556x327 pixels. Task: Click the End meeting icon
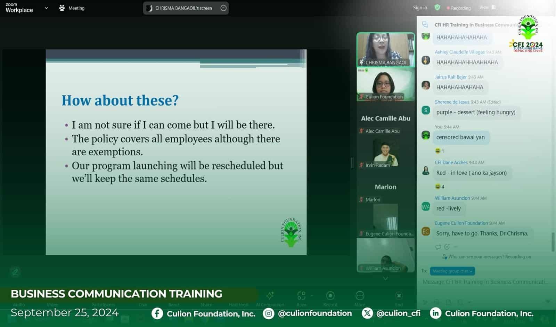[399, 296]
